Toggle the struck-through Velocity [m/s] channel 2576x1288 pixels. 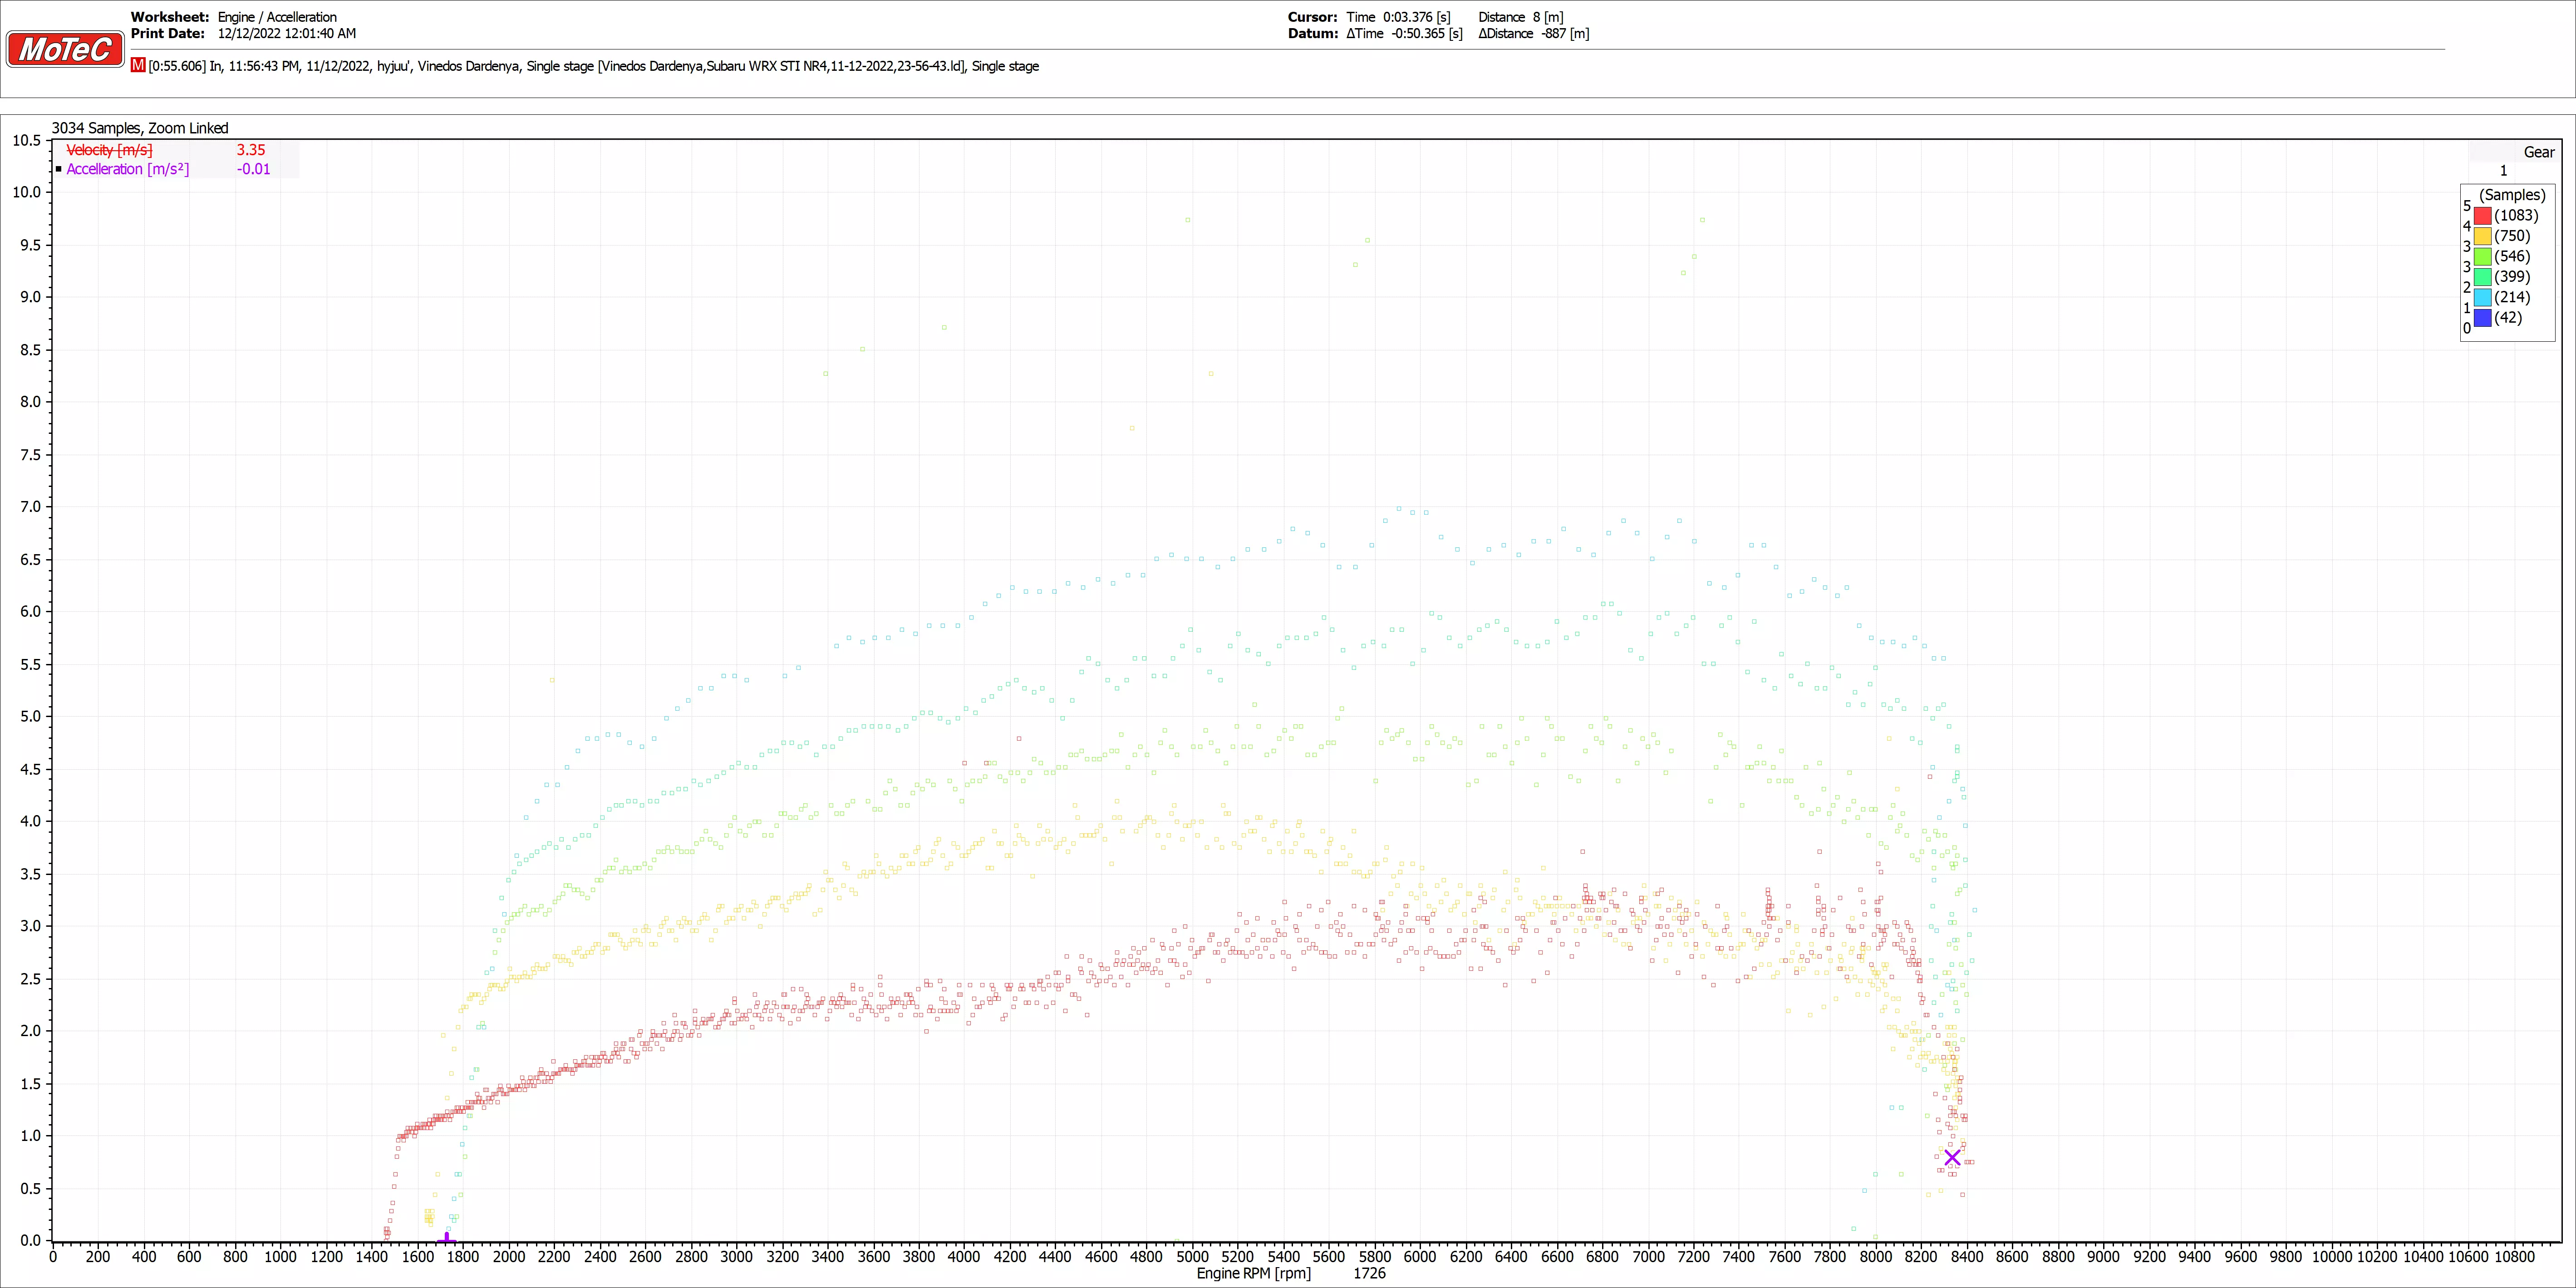(109, 150)
